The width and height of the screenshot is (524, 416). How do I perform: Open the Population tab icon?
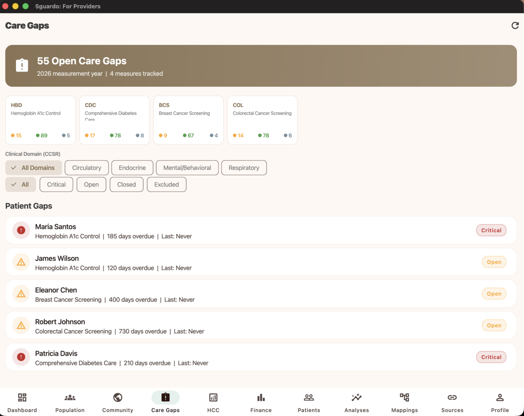tap(69, 398)
